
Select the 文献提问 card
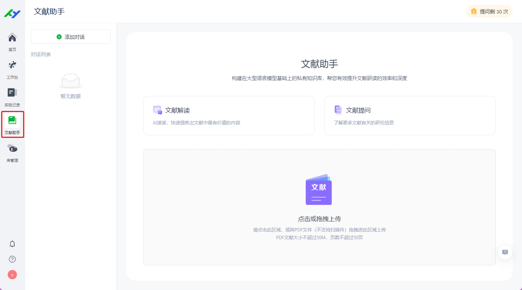pyautogui.click(x=410, y=116)
